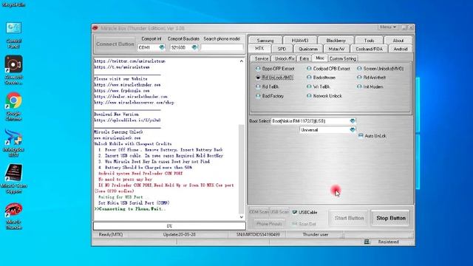This screenshot has width=473, height=266.
Task: Click the Stop Button
Action: pos(391,218)
